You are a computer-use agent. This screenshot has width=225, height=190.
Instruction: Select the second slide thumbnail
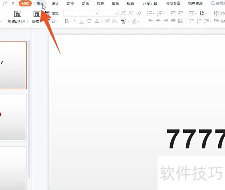point(13,117)
